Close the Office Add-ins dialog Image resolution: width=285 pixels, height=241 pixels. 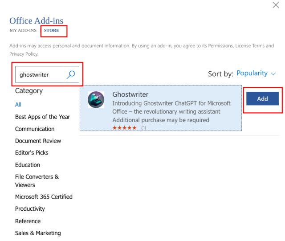275,5
